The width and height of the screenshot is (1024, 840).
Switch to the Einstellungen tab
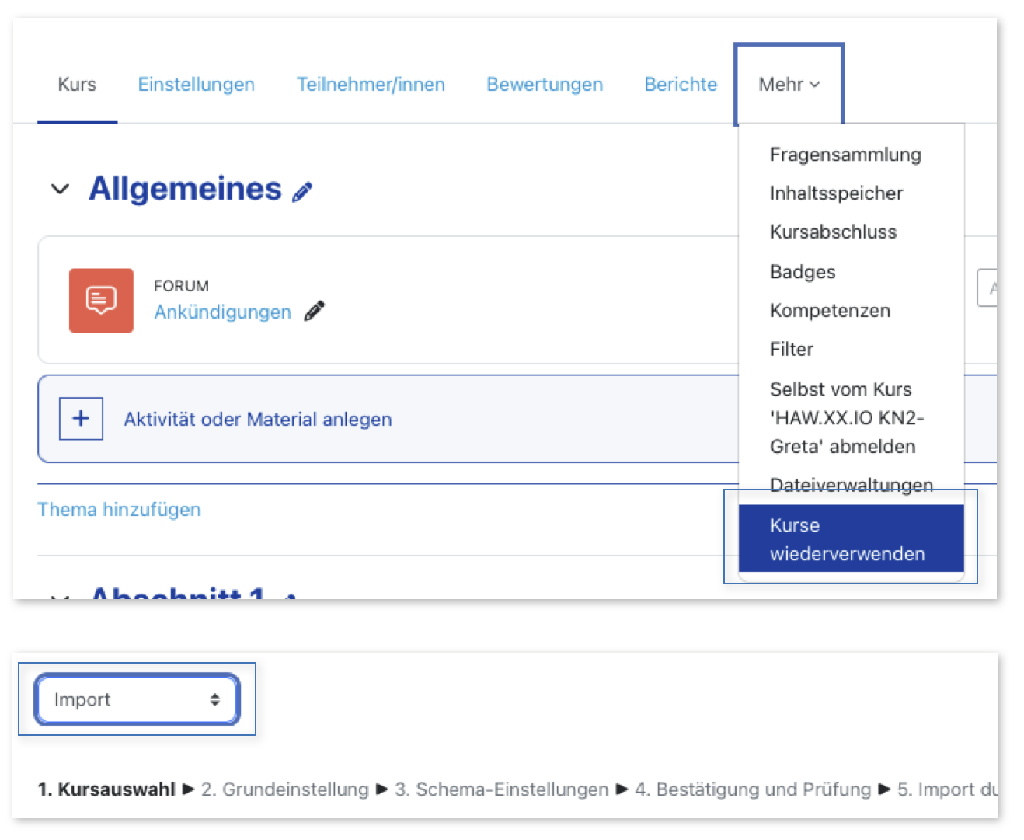[x=196, y=85]
